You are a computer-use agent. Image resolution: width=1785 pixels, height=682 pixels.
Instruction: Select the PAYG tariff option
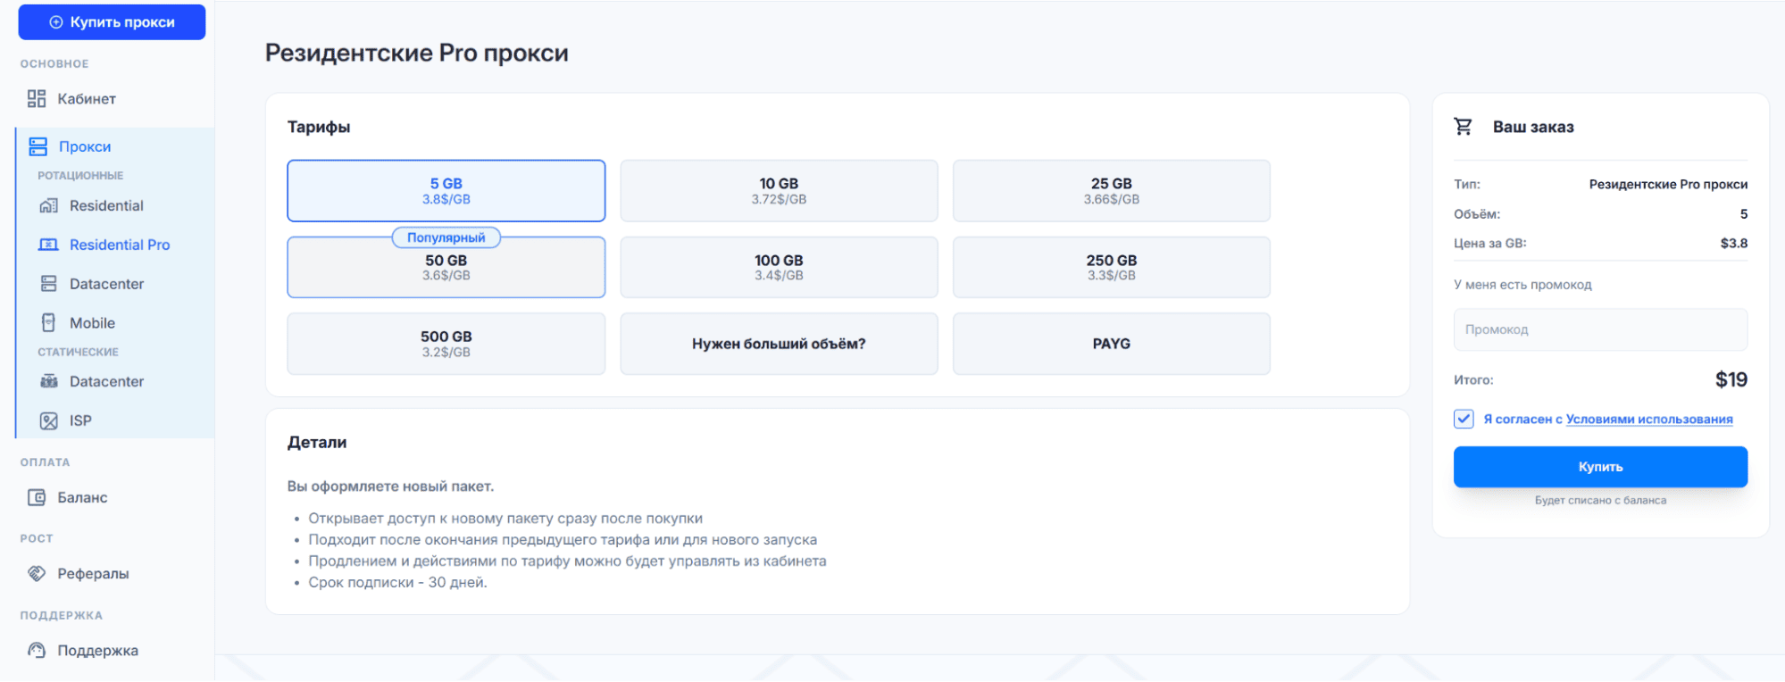click(x=1112, y=344)
